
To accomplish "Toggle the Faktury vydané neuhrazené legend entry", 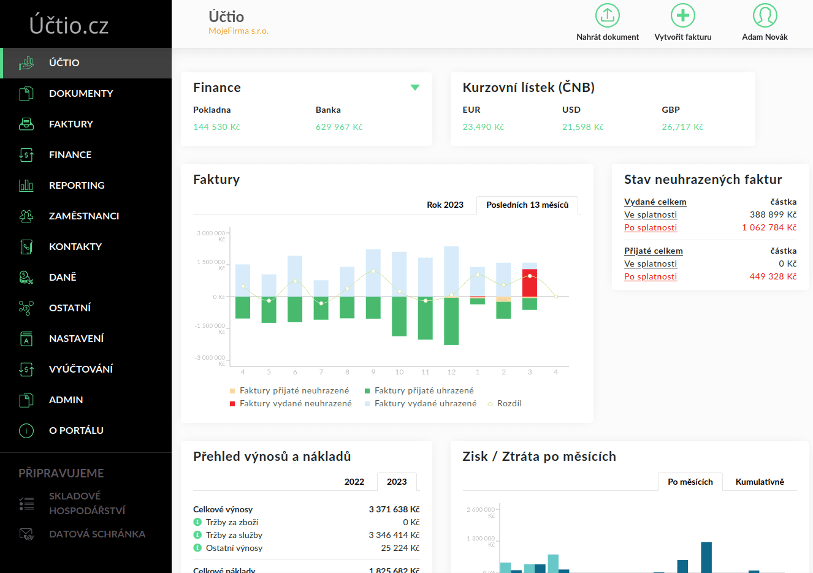I will coord(296,403).
